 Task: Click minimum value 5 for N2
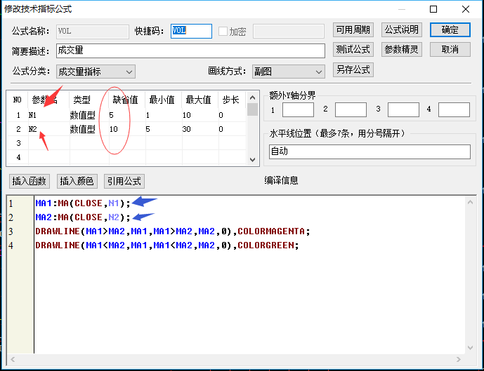click(x=164, y=129)
